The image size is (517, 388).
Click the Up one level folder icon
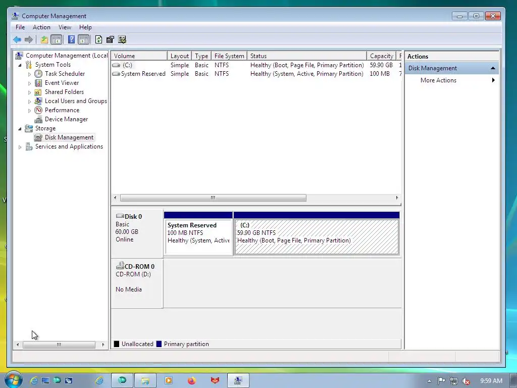pyautogui.click(x=44, y=40)
